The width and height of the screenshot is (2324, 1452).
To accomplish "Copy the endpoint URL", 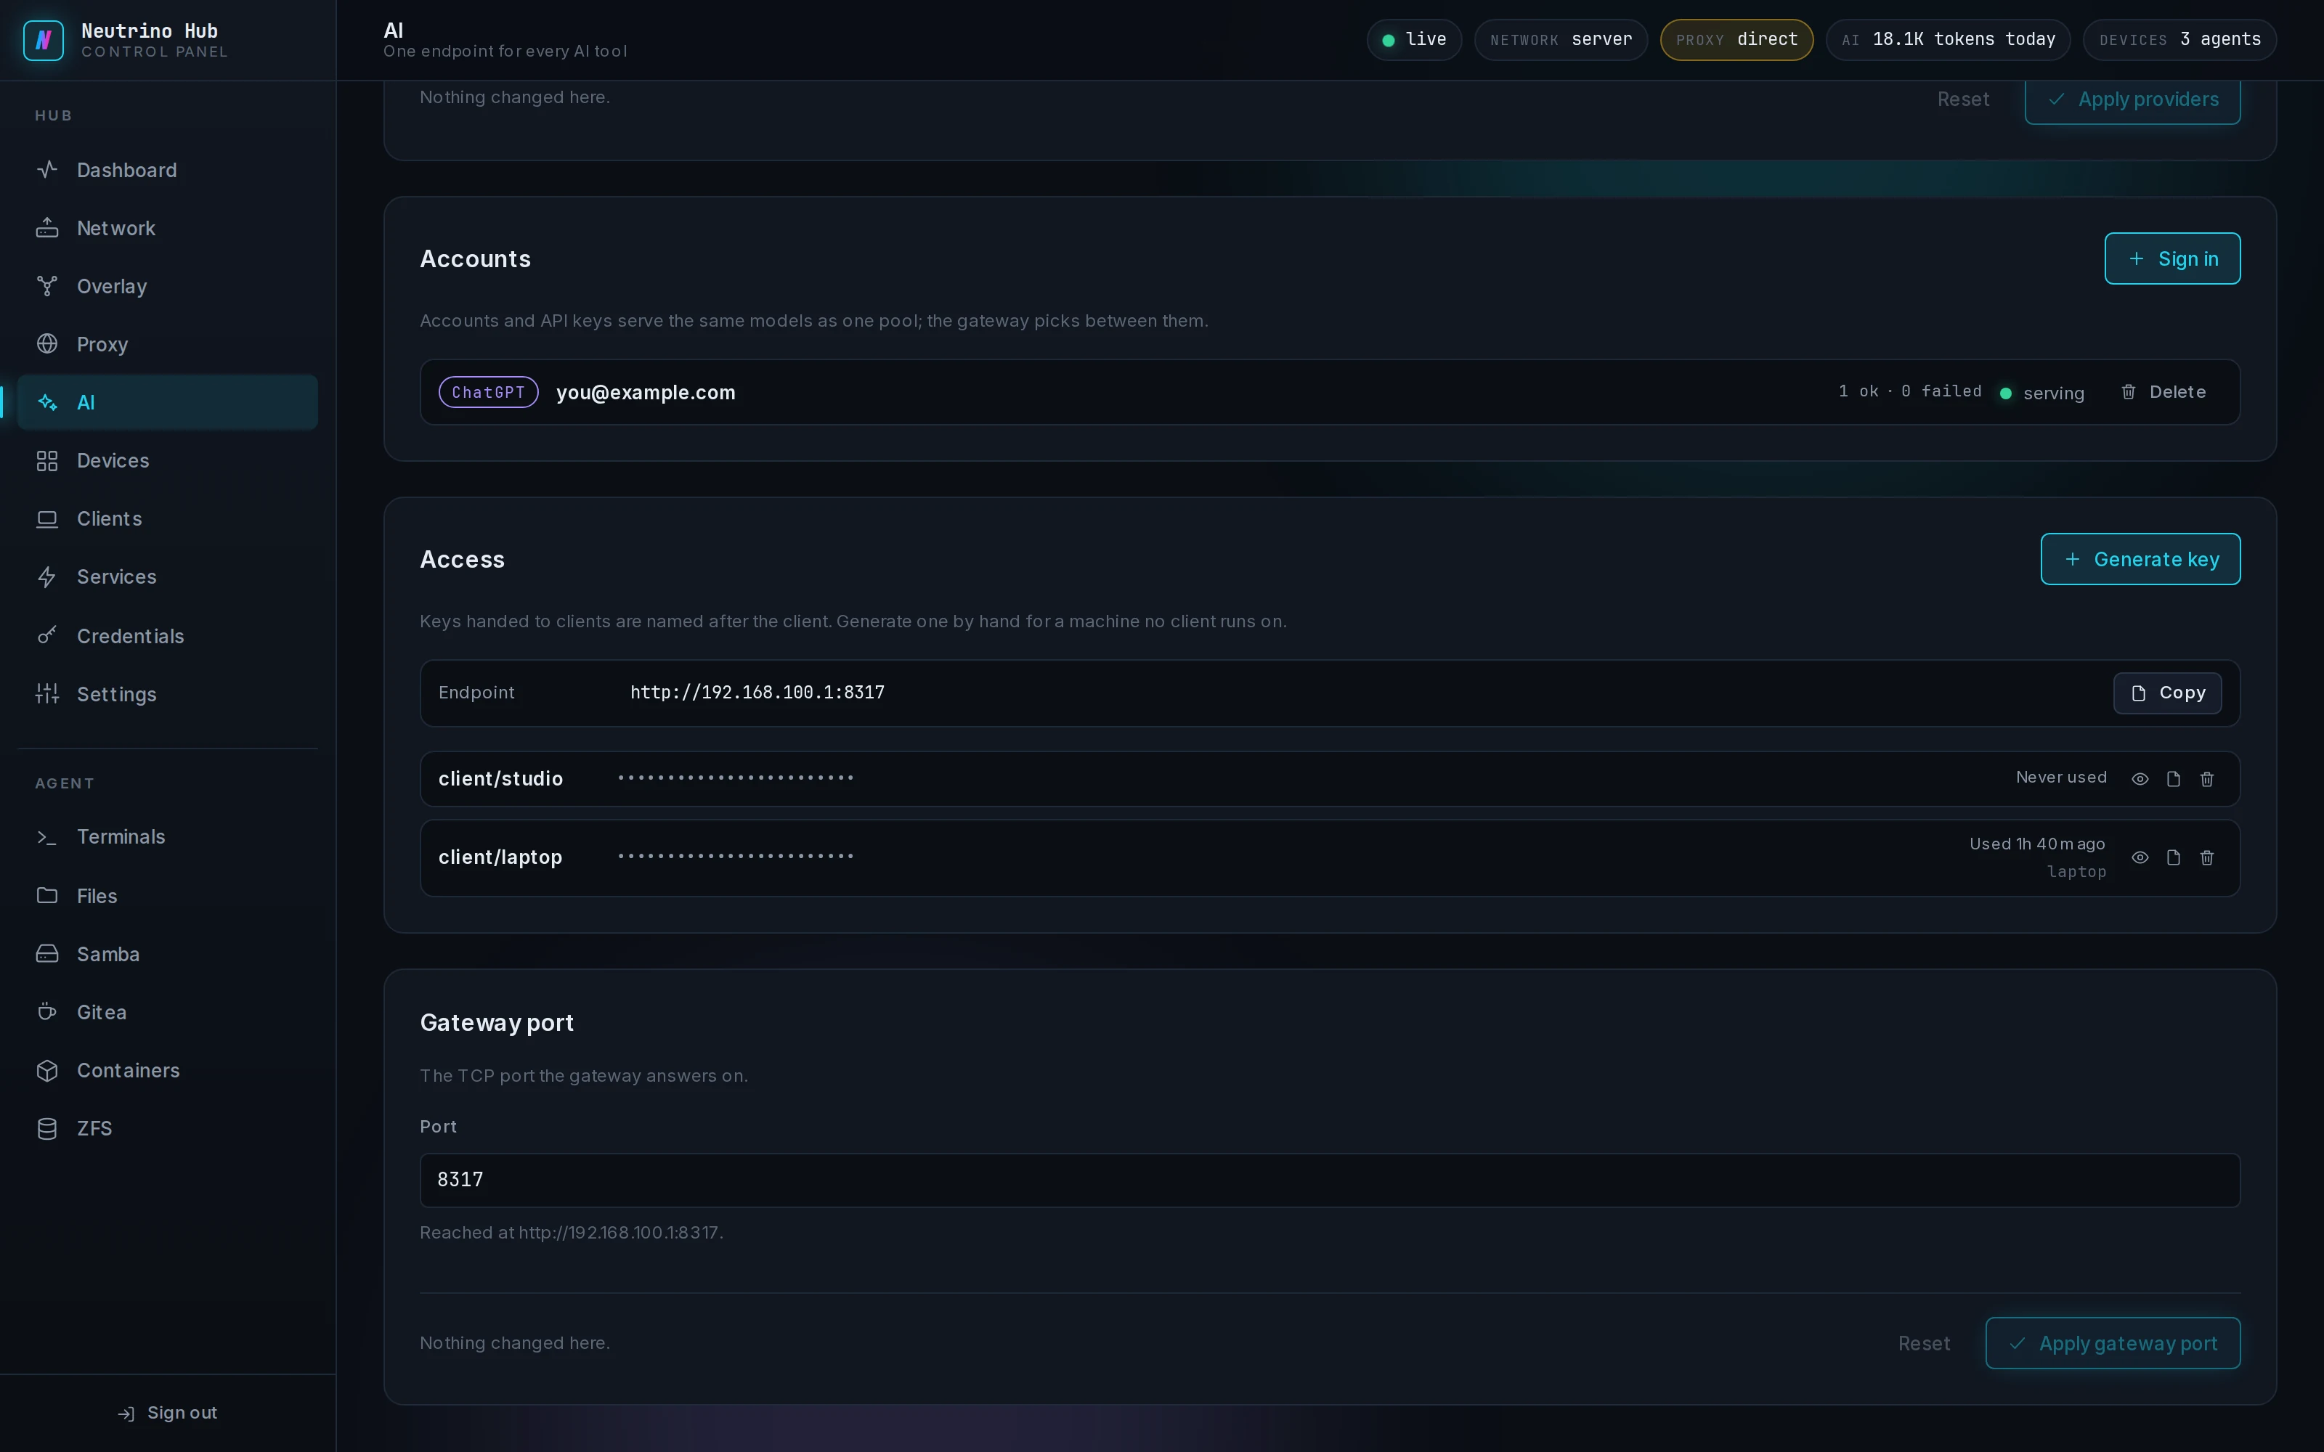I will coord(2166,693).
